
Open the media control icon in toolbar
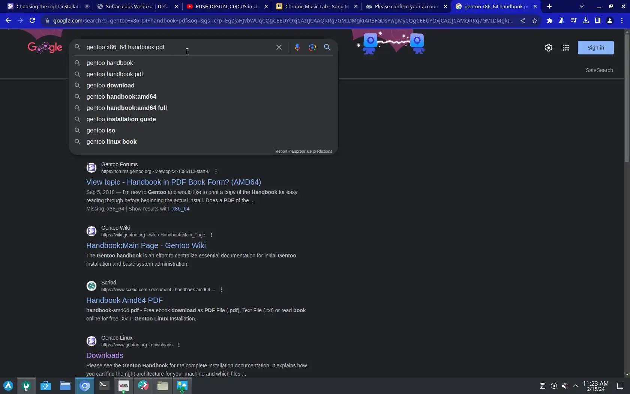(573, 21)
